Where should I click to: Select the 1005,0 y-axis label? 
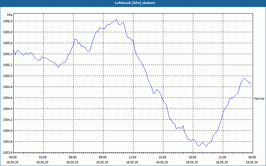pyautogui.click(x=8, y=76)
